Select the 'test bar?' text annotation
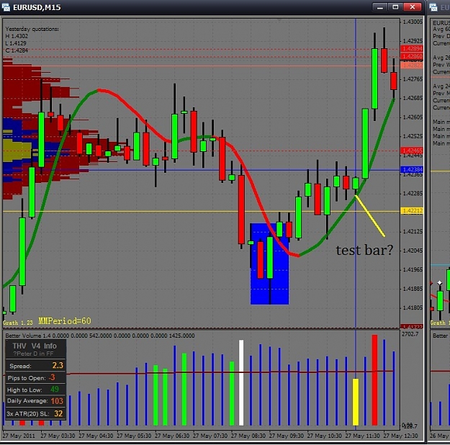450x445 pixels. pos(364,250)
